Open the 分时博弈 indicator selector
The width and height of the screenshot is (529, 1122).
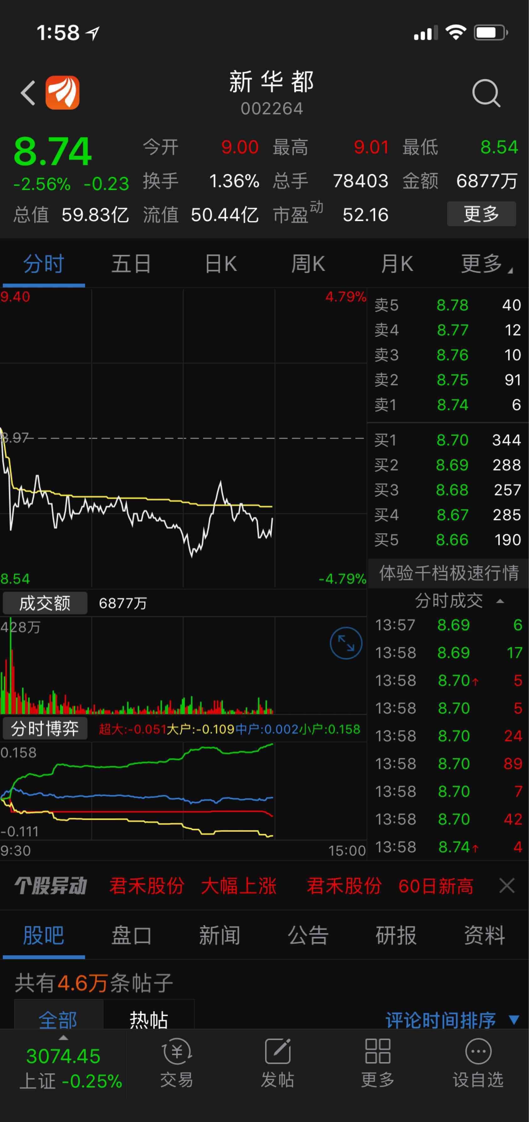tap(45, 728)
